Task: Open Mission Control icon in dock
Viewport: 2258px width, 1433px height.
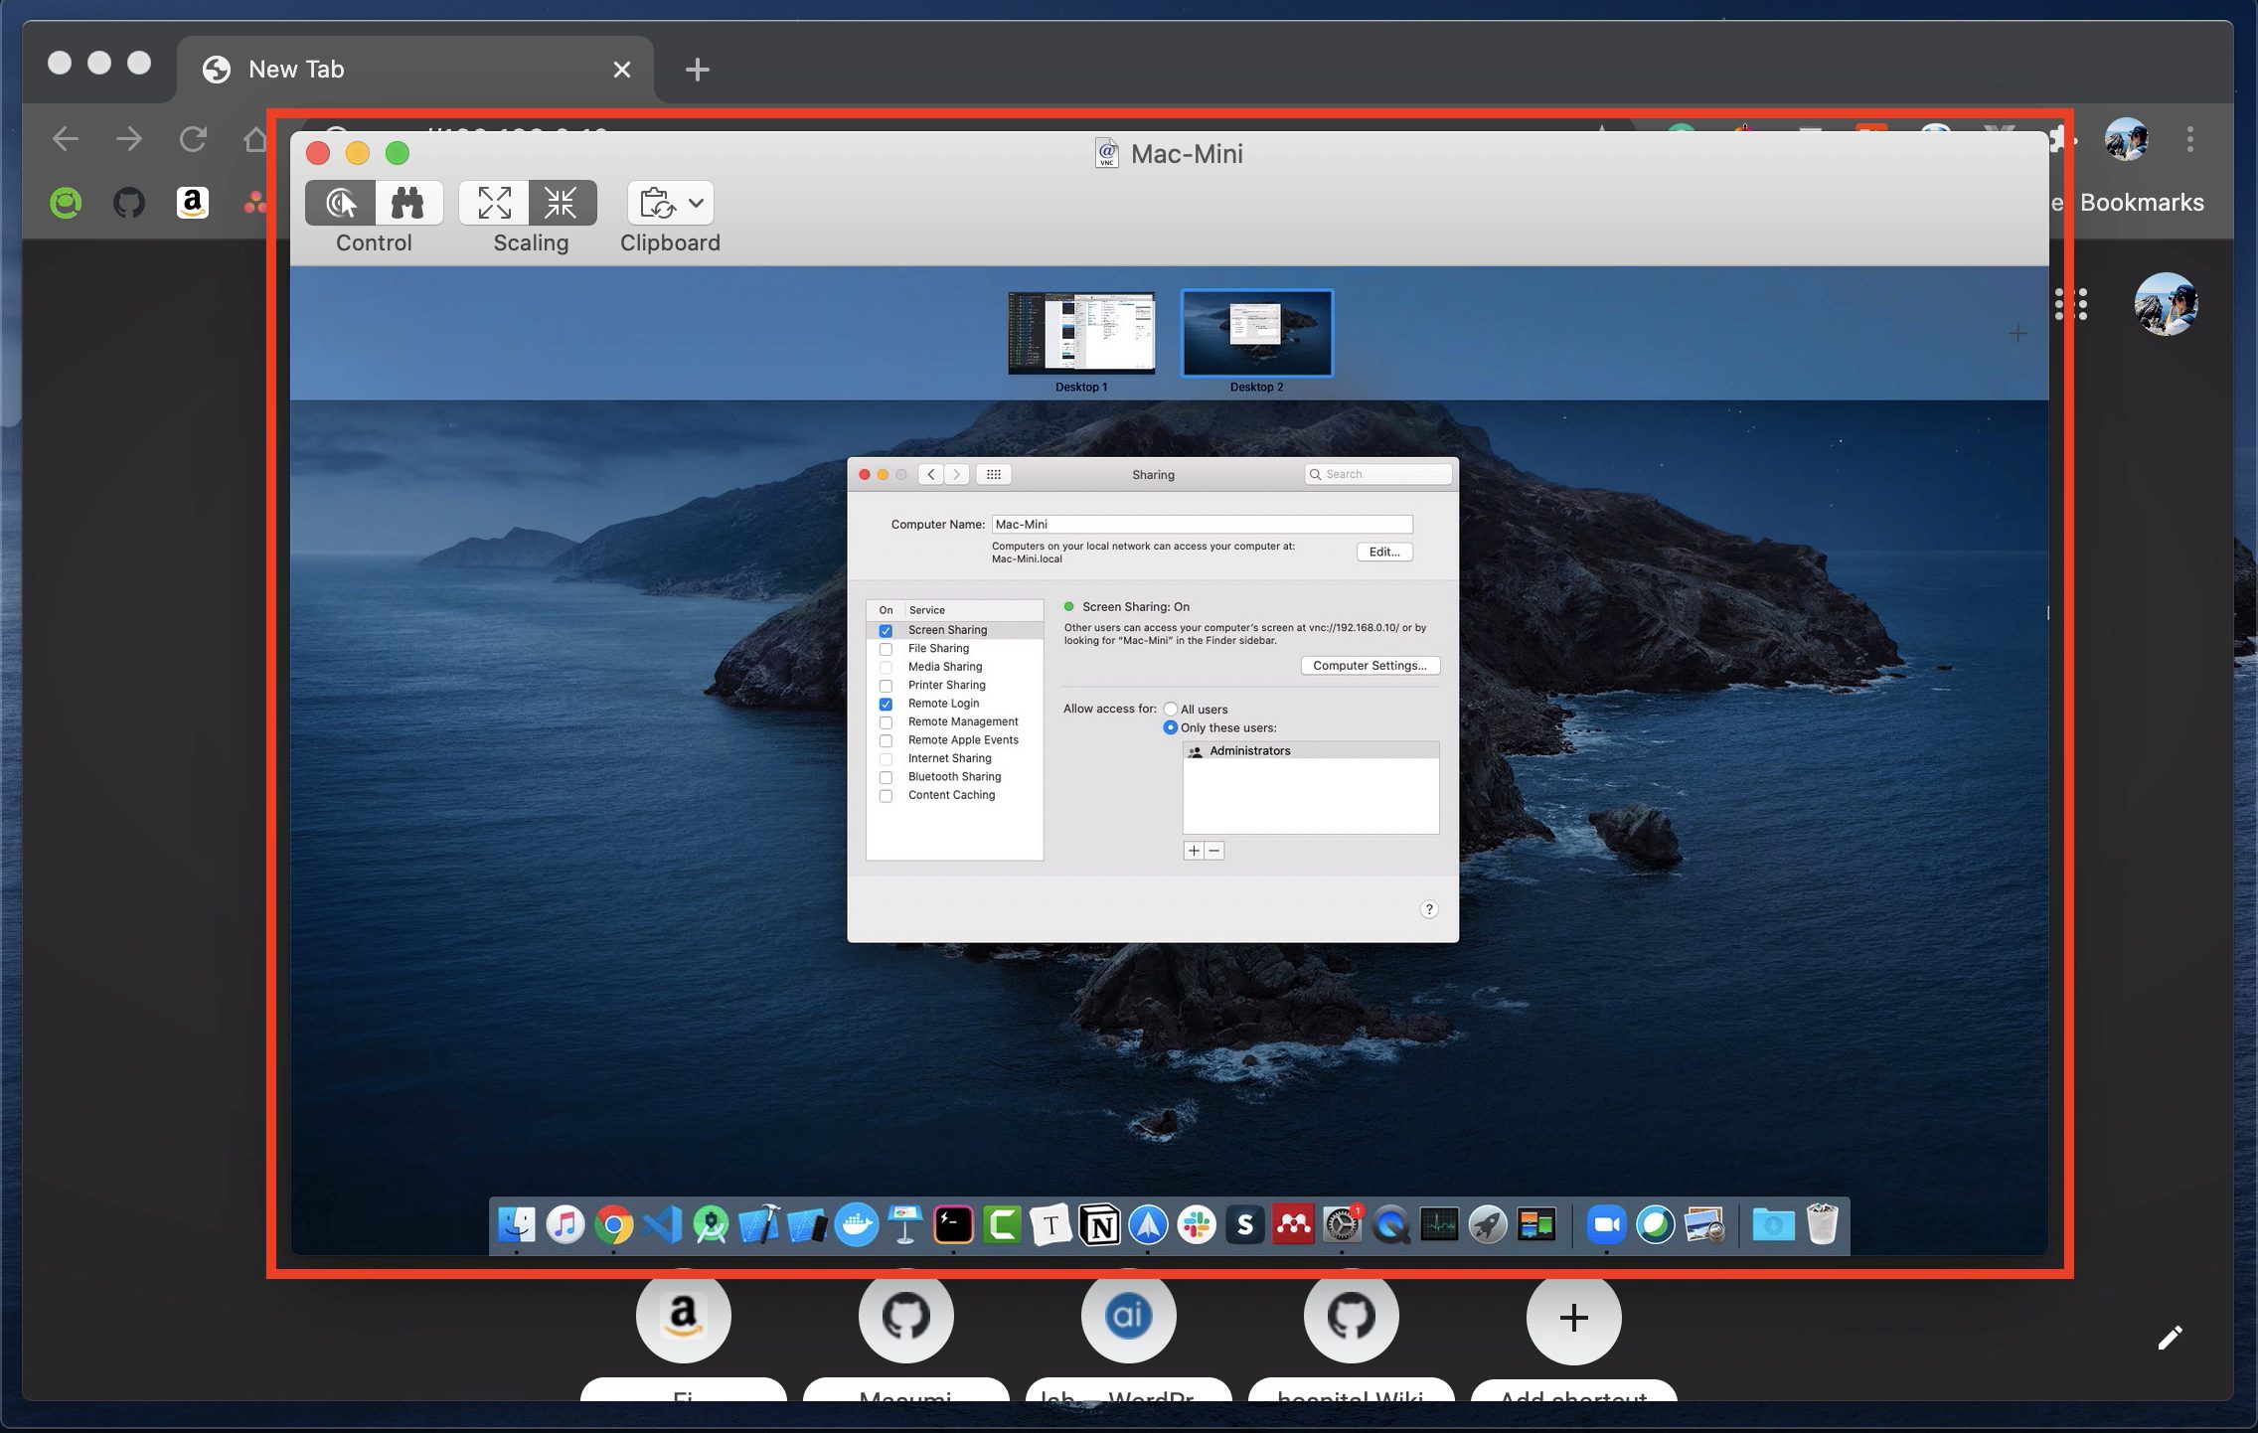Action: [1536, 1224]
